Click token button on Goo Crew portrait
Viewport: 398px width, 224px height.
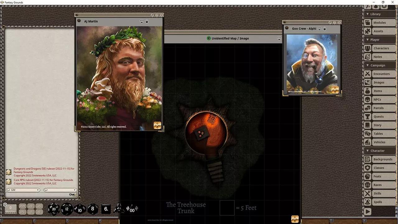point(335,90)
